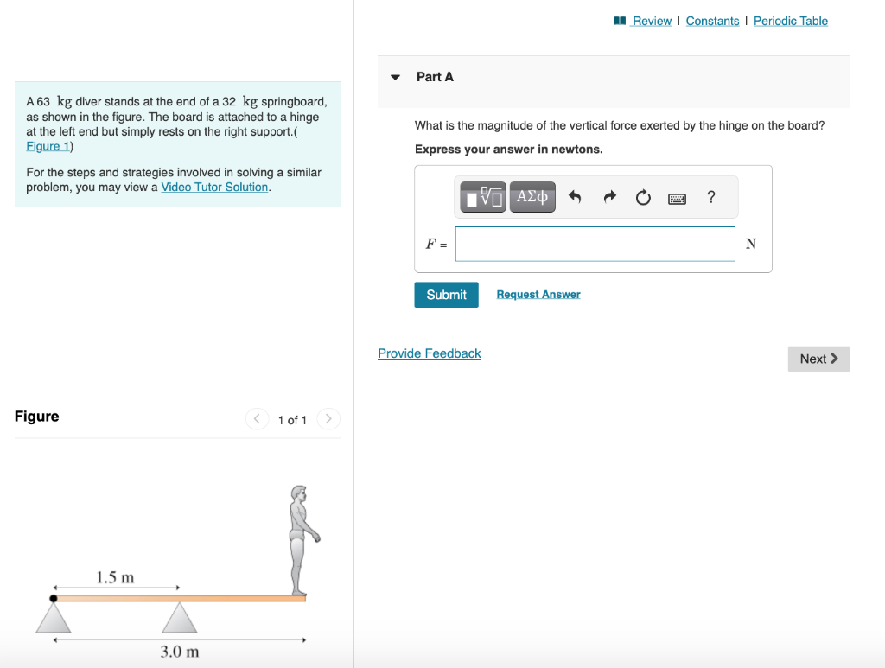885x668 pixels.
Task: Open the Periodic Table
Action: click(790, 20)
